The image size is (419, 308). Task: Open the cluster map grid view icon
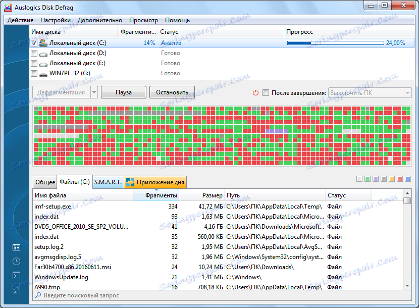(16, 247)
